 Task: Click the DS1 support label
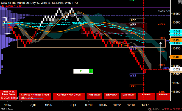coord(132,33)
